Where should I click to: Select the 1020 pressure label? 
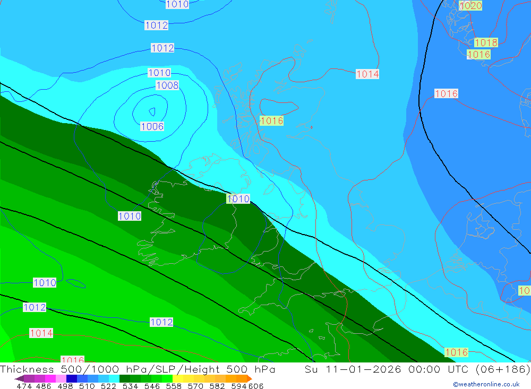470,5
